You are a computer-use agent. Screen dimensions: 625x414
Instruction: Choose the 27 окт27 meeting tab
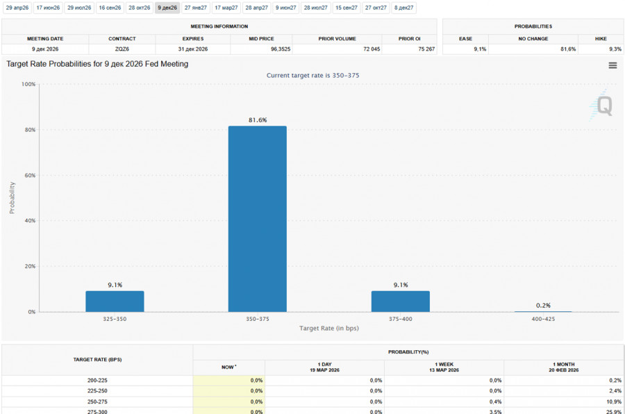(376, 8)
